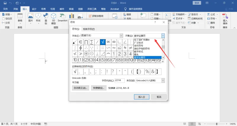Open Quick Parts (文档部件) menu
Image resolution: width=237 pixels, height=126 pixels.
[x=180, y=14]
